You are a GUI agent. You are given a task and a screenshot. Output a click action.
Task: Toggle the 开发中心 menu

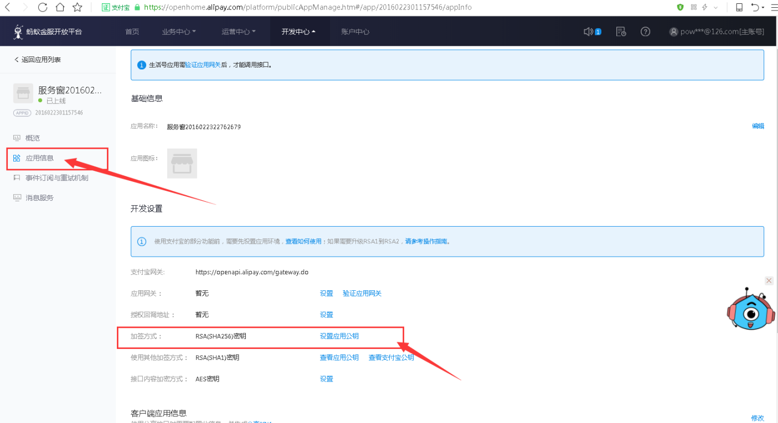pyautogui.click(x=298, y=32)
